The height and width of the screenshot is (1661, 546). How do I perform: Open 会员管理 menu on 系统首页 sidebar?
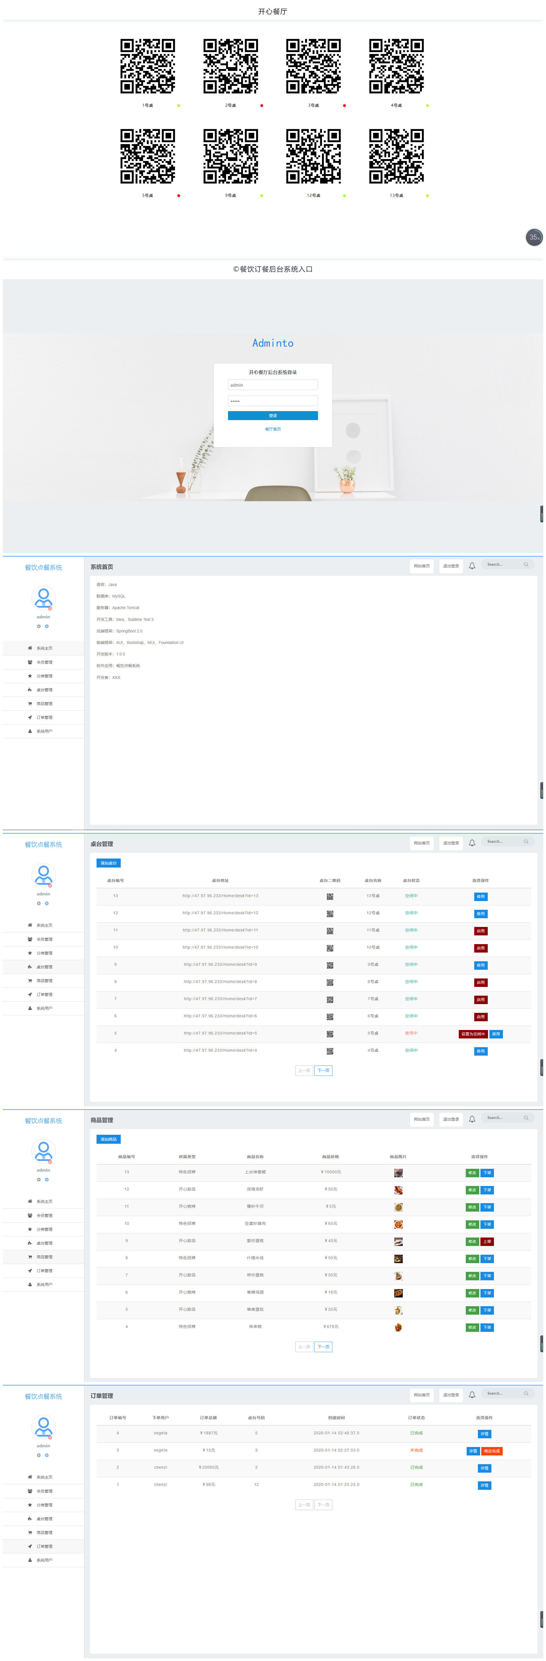[x=44, y=662]
